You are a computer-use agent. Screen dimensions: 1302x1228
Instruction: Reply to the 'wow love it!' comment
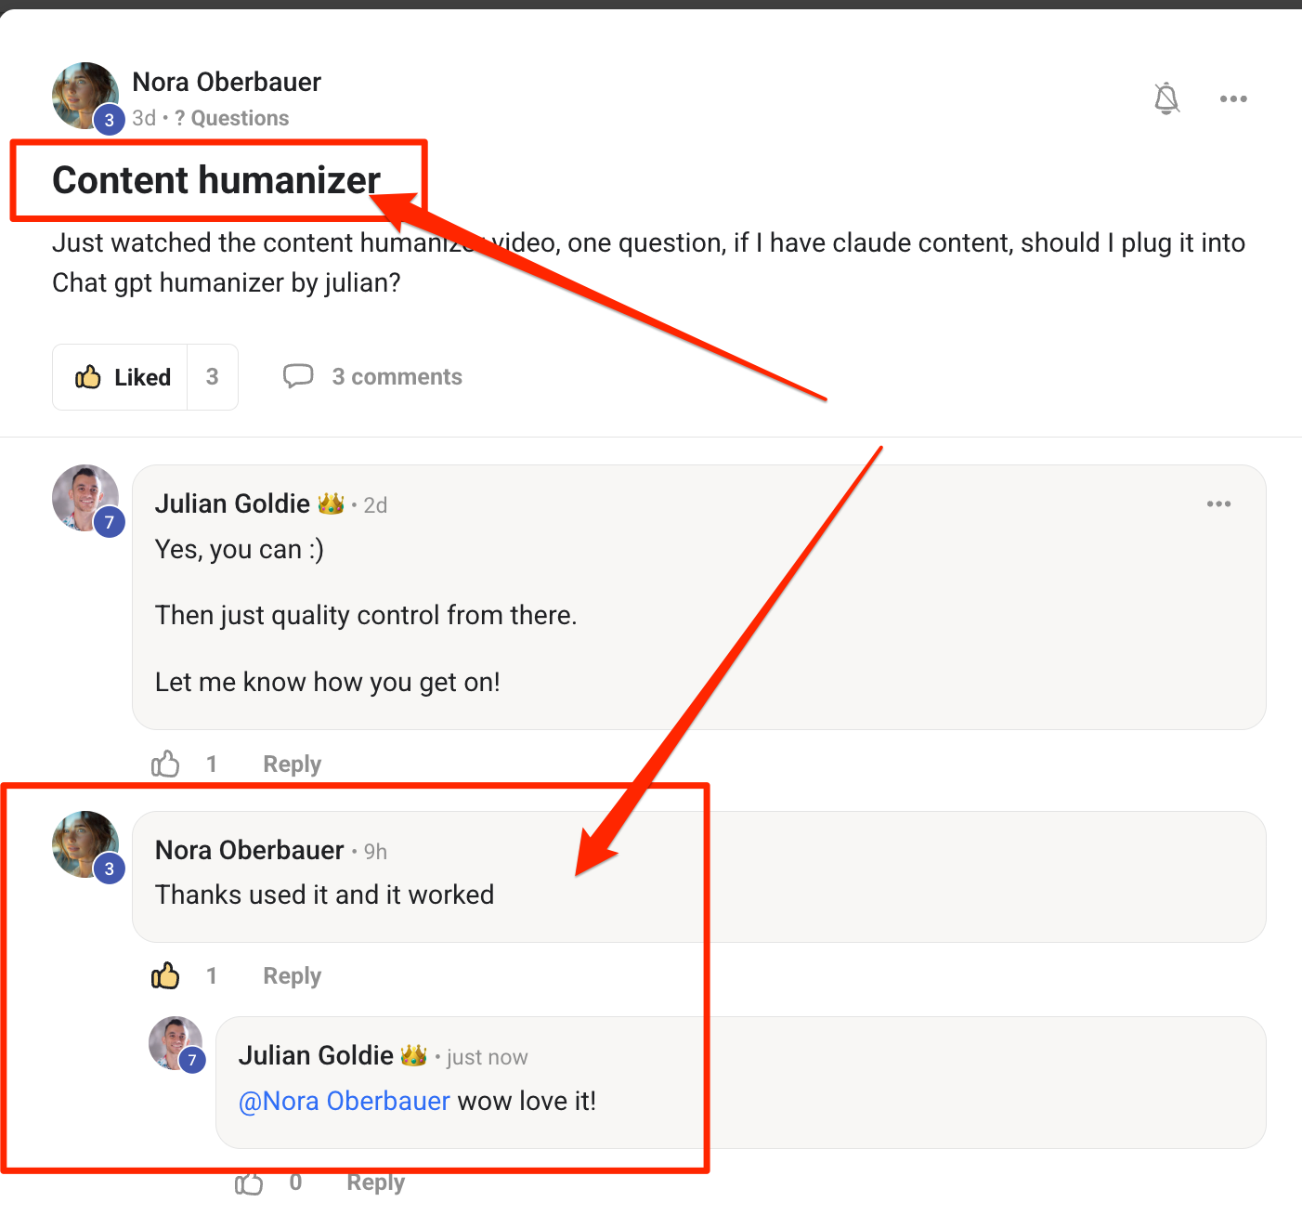pos(375,1182)
